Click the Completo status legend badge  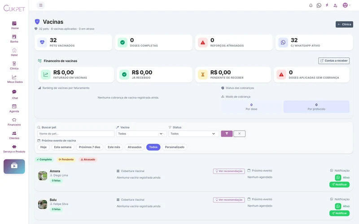[44, 159]
